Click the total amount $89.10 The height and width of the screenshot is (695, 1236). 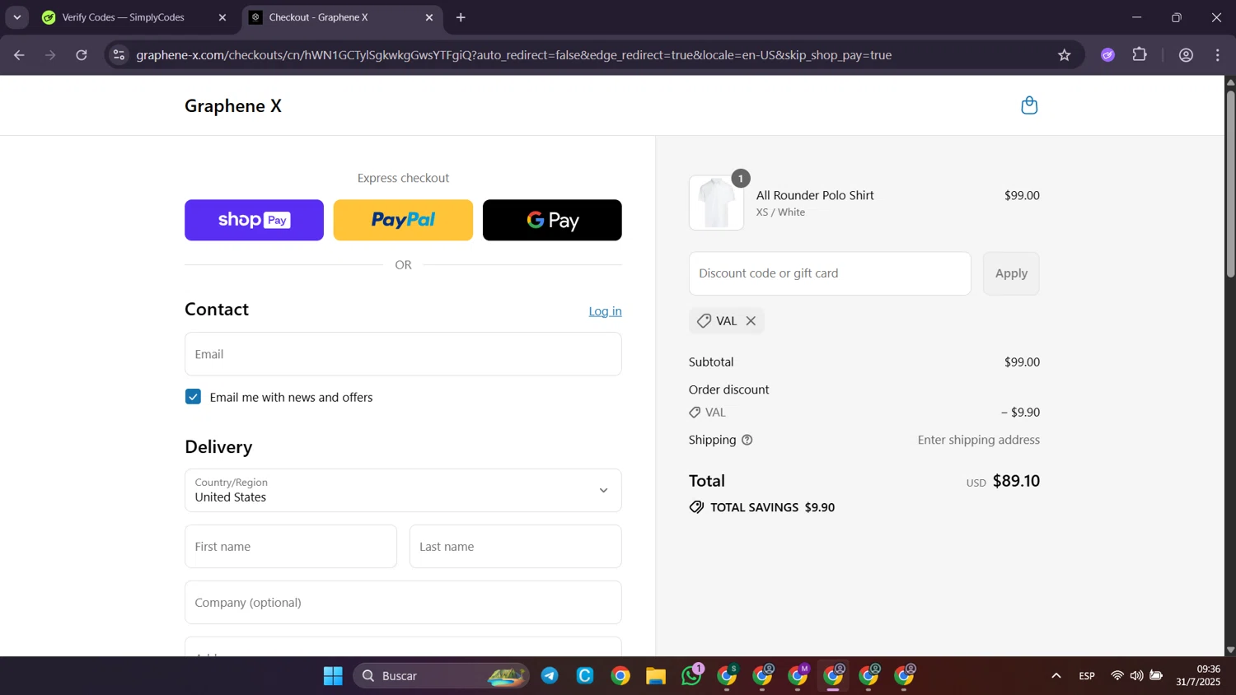pyautogui.click(x=1016, y=481)
